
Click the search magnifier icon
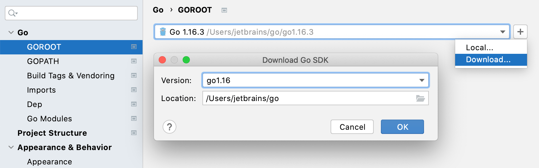point(13,13)
